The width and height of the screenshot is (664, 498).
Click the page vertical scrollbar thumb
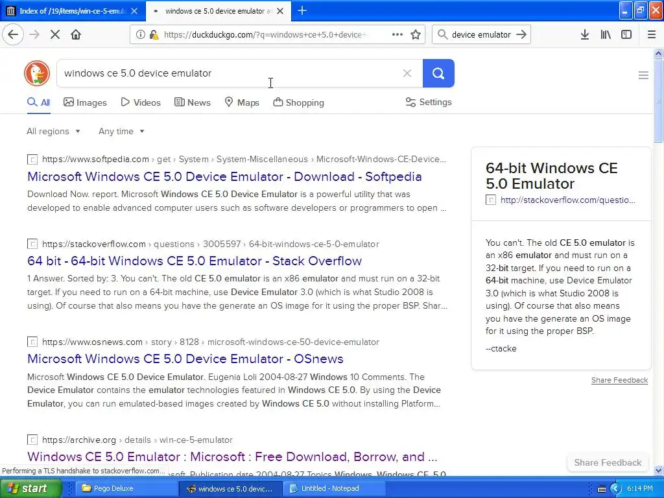click(659, 101)
